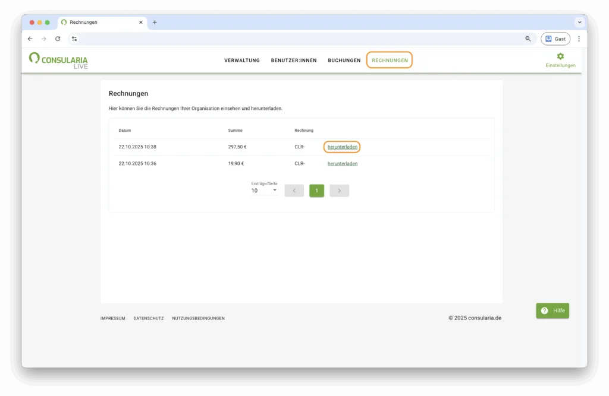The width and height of the screenshot is (609, 396).
Task: Select the Benutzer:innen menu item
Action: click(294, 61)
